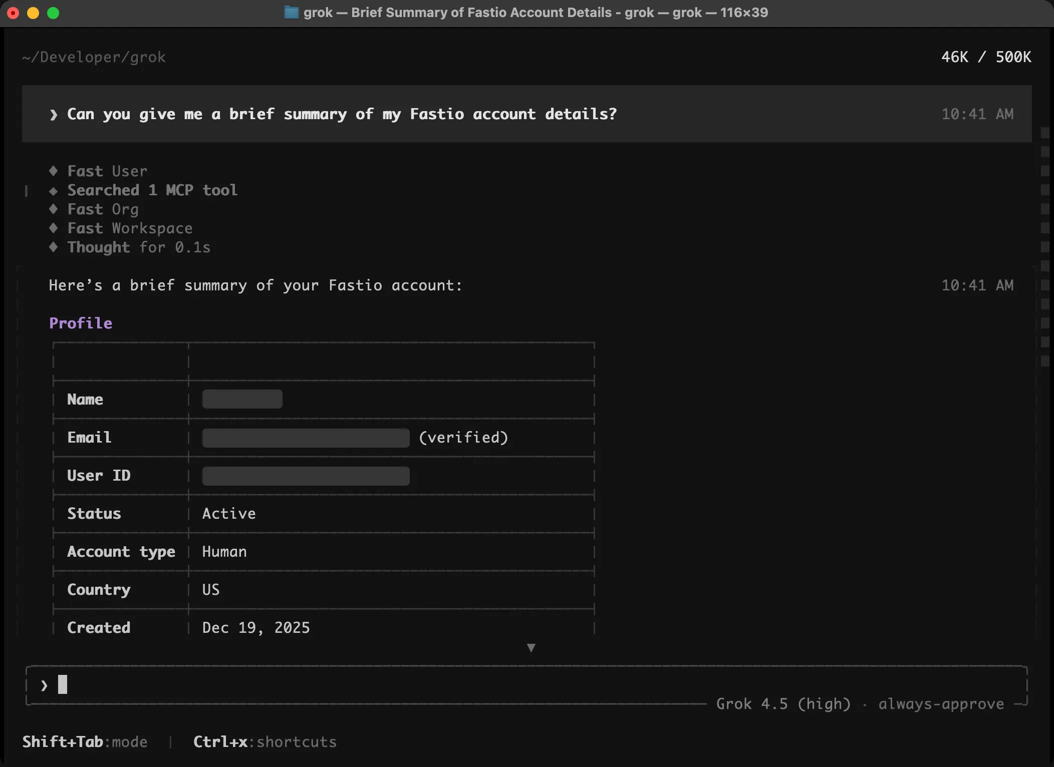Click the "Here's a brief summary" response line

(x=255, y=285)
